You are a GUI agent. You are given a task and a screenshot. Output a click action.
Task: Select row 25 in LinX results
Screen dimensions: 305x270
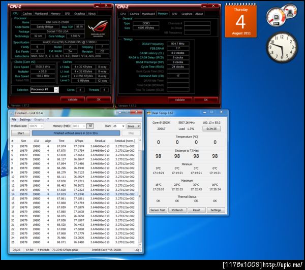(x=74, y=242)
